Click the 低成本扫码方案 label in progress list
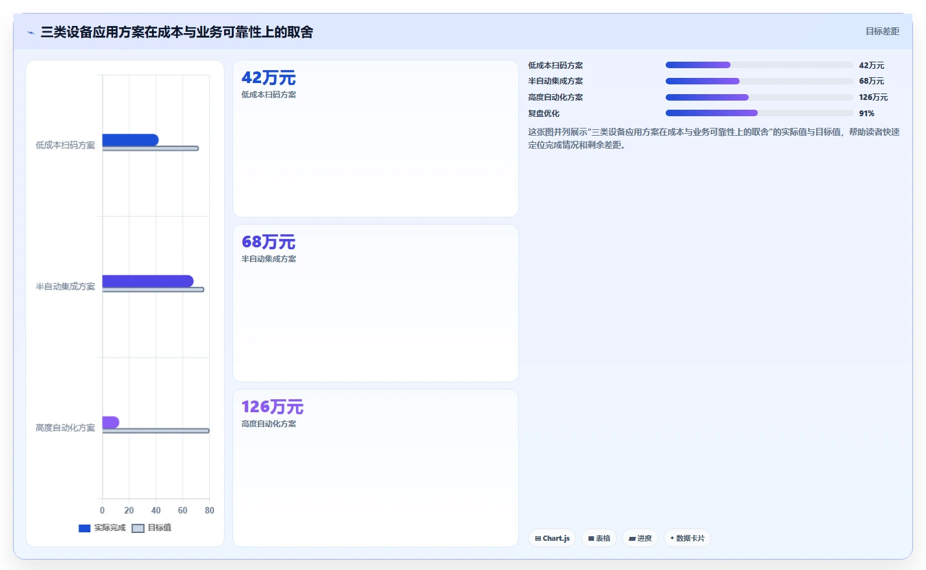This screenshot has width=926, height=570. [x=555, y=66]
